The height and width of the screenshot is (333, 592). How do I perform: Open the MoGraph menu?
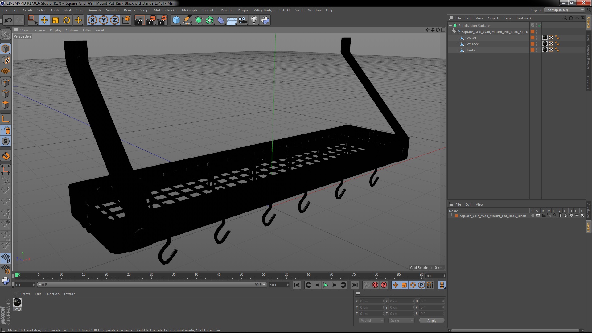click(189, 10)
